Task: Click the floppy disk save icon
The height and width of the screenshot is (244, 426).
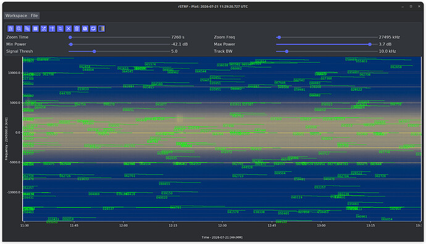Action: point(85,29)
